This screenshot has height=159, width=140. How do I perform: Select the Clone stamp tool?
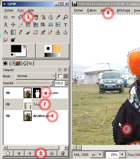tap(58, 32)
